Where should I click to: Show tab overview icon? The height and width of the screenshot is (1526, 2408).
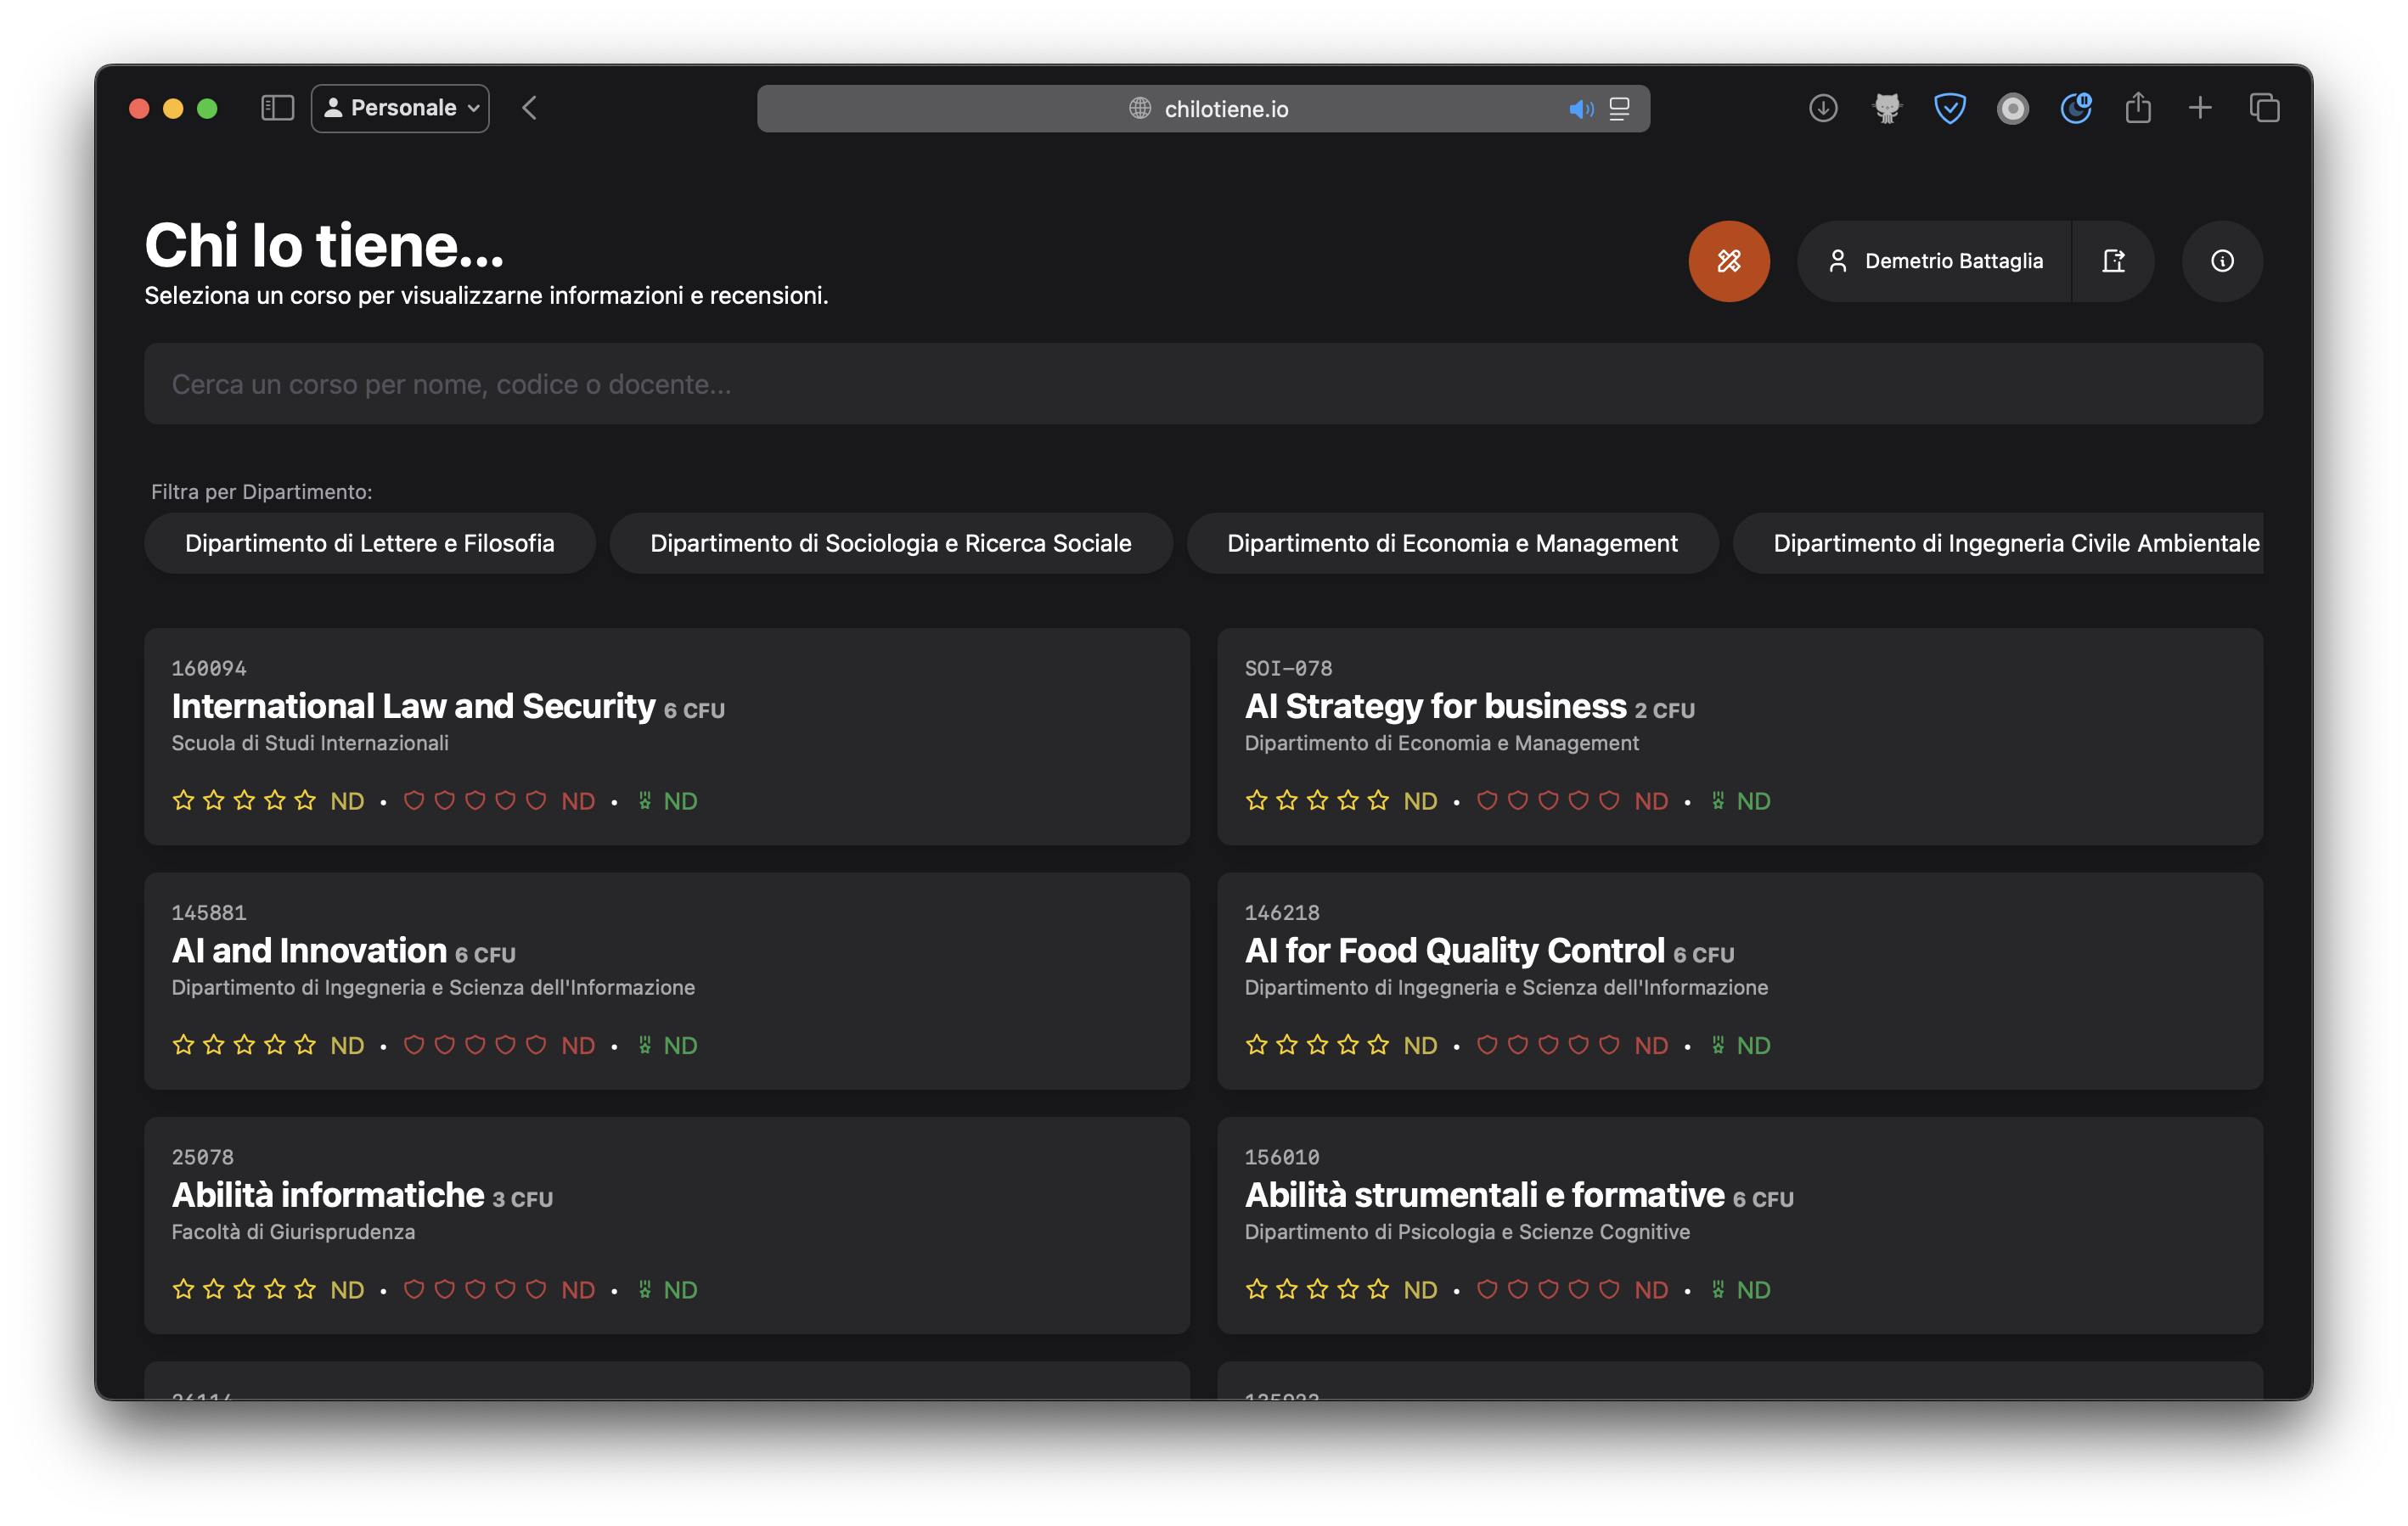tap(2264, 108)
